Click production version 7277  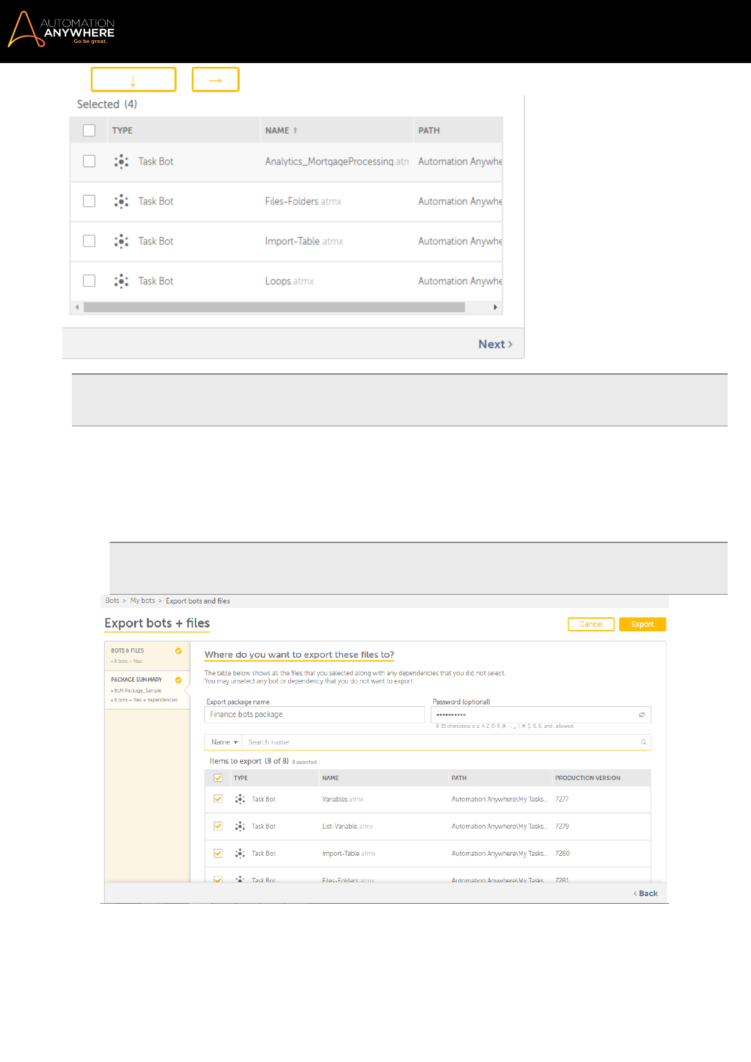pyautogui.click(x=562, y=799)
